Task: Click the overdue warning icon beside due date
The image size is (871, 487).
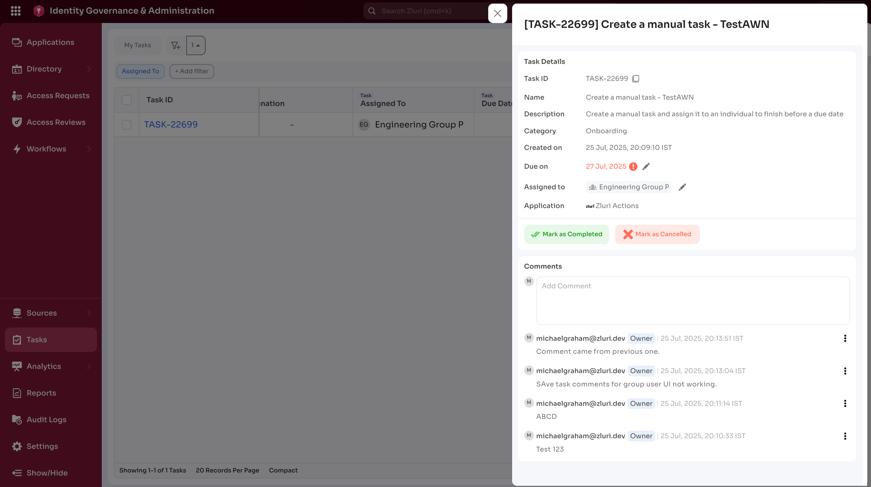Action: [633, 166]
